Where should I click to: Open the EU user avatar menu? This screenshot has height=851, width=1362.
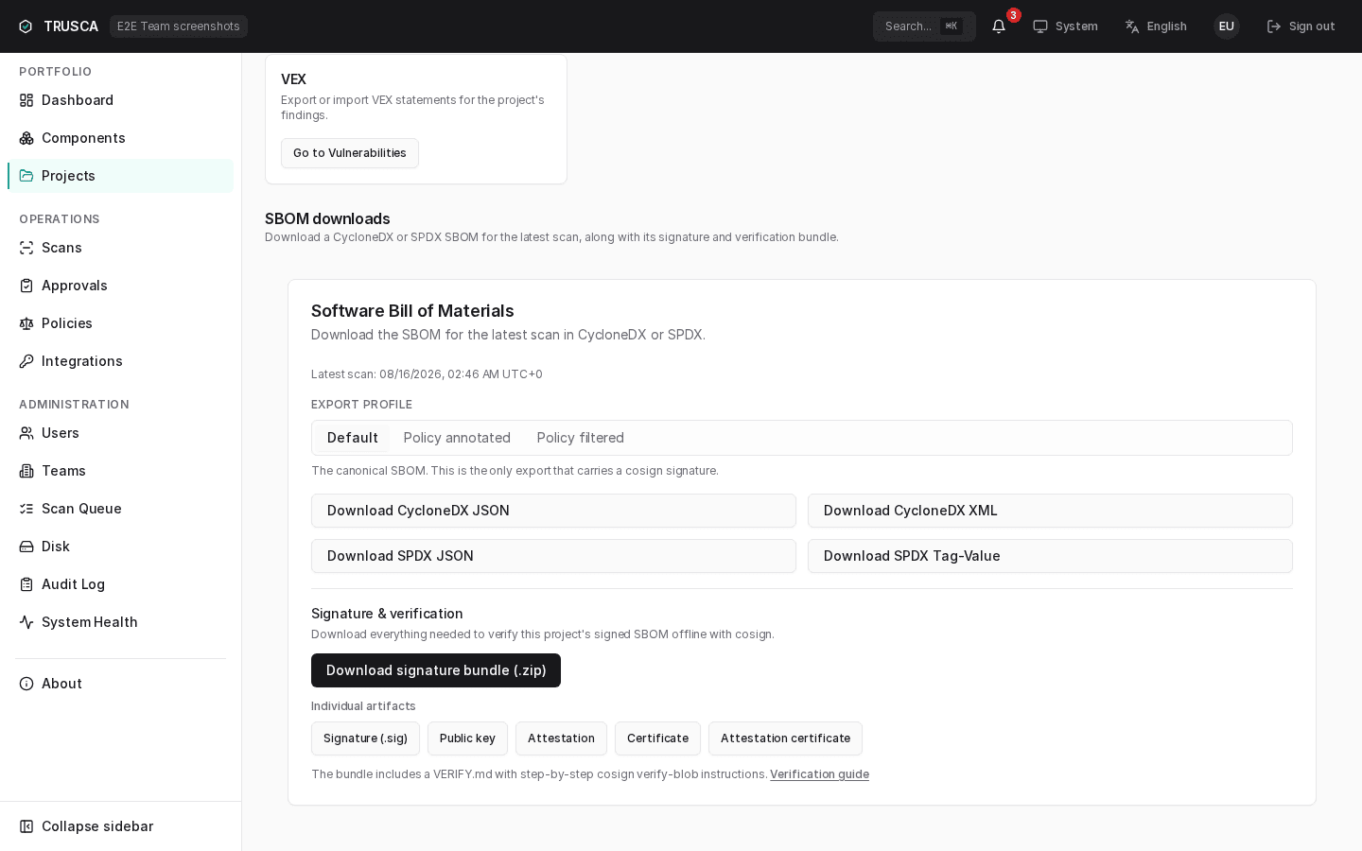click(x=1227, y=26)
